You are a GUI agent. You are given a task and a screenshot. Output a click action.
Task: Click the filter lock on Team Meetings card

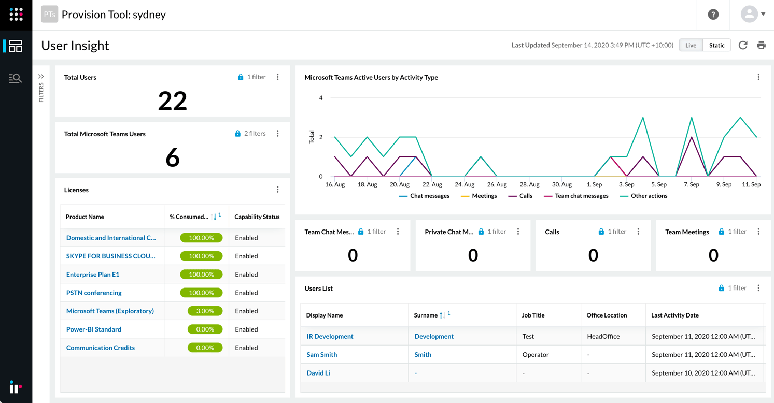(x=721, y=232)
